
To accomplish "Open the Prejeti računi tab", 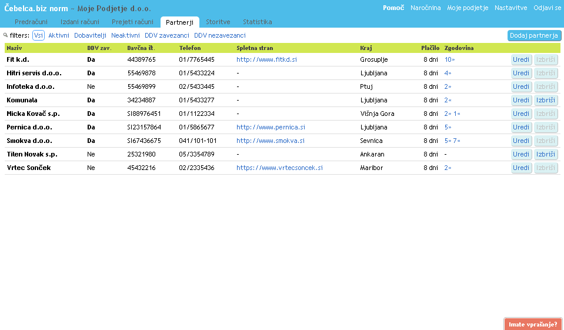I will pos(132,22).
